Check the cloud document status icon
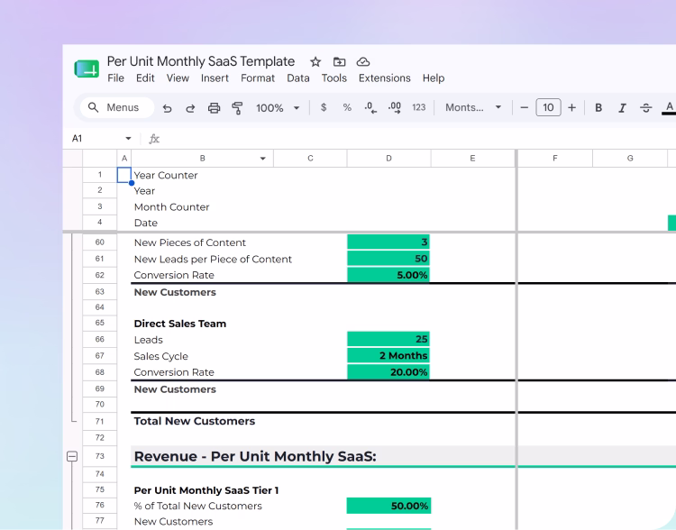676x530 pixels. tap(363, 62)
